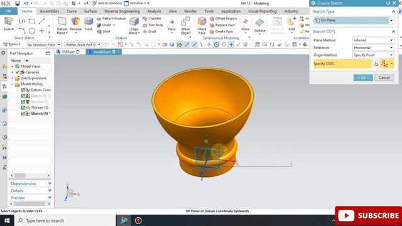
Task: Open the Within Work Part Only dropdown
Action: pyautogui.click(x=83, y=45)
